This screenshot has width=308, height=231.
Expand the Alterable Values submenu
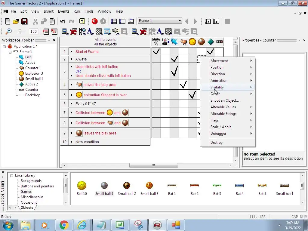click(x=228, y=107)
